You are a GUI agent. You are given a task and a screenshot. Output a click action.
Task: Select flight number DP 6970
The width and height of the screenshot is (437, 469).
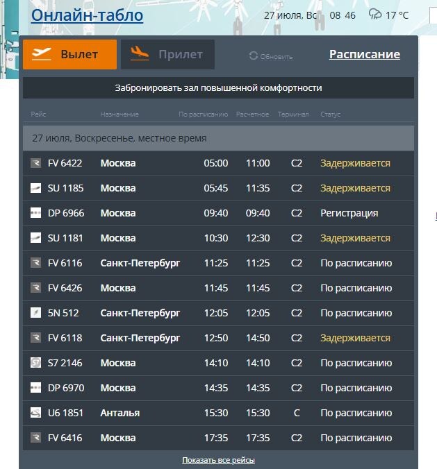[x=66, y=388]
